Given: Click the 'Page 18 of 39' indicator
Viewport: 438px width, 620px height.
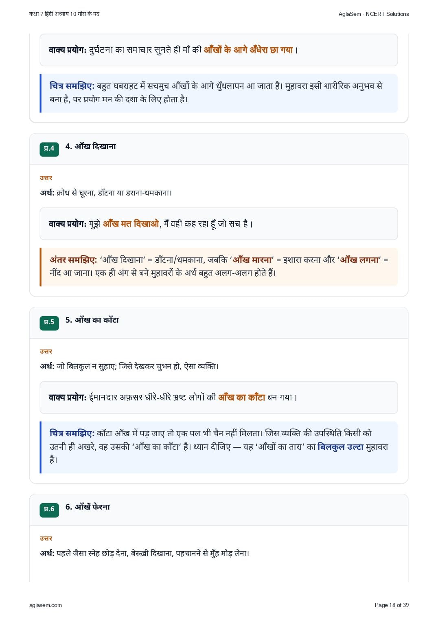Looking at the screenshot, I should (392, 605).
